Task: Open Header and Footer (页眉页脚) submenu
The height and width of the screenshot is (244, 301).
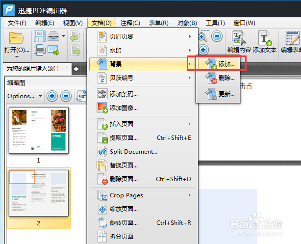Action: [x=143, y=36]
